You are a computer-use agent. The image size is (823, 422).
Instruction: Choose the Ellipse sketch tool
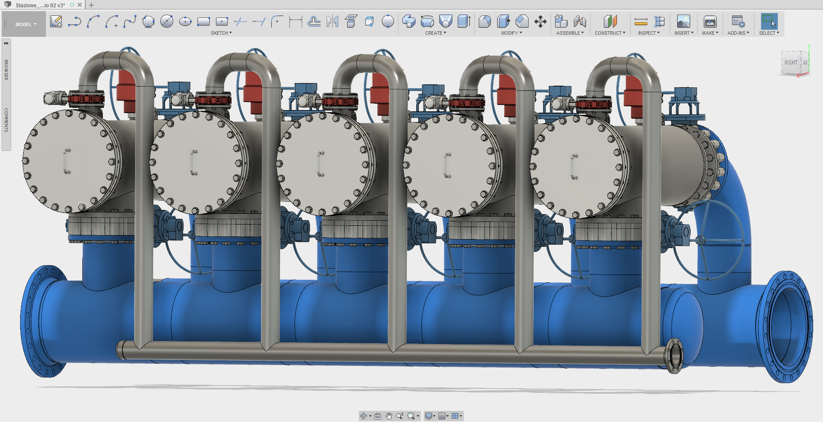[x=185, y=21]
